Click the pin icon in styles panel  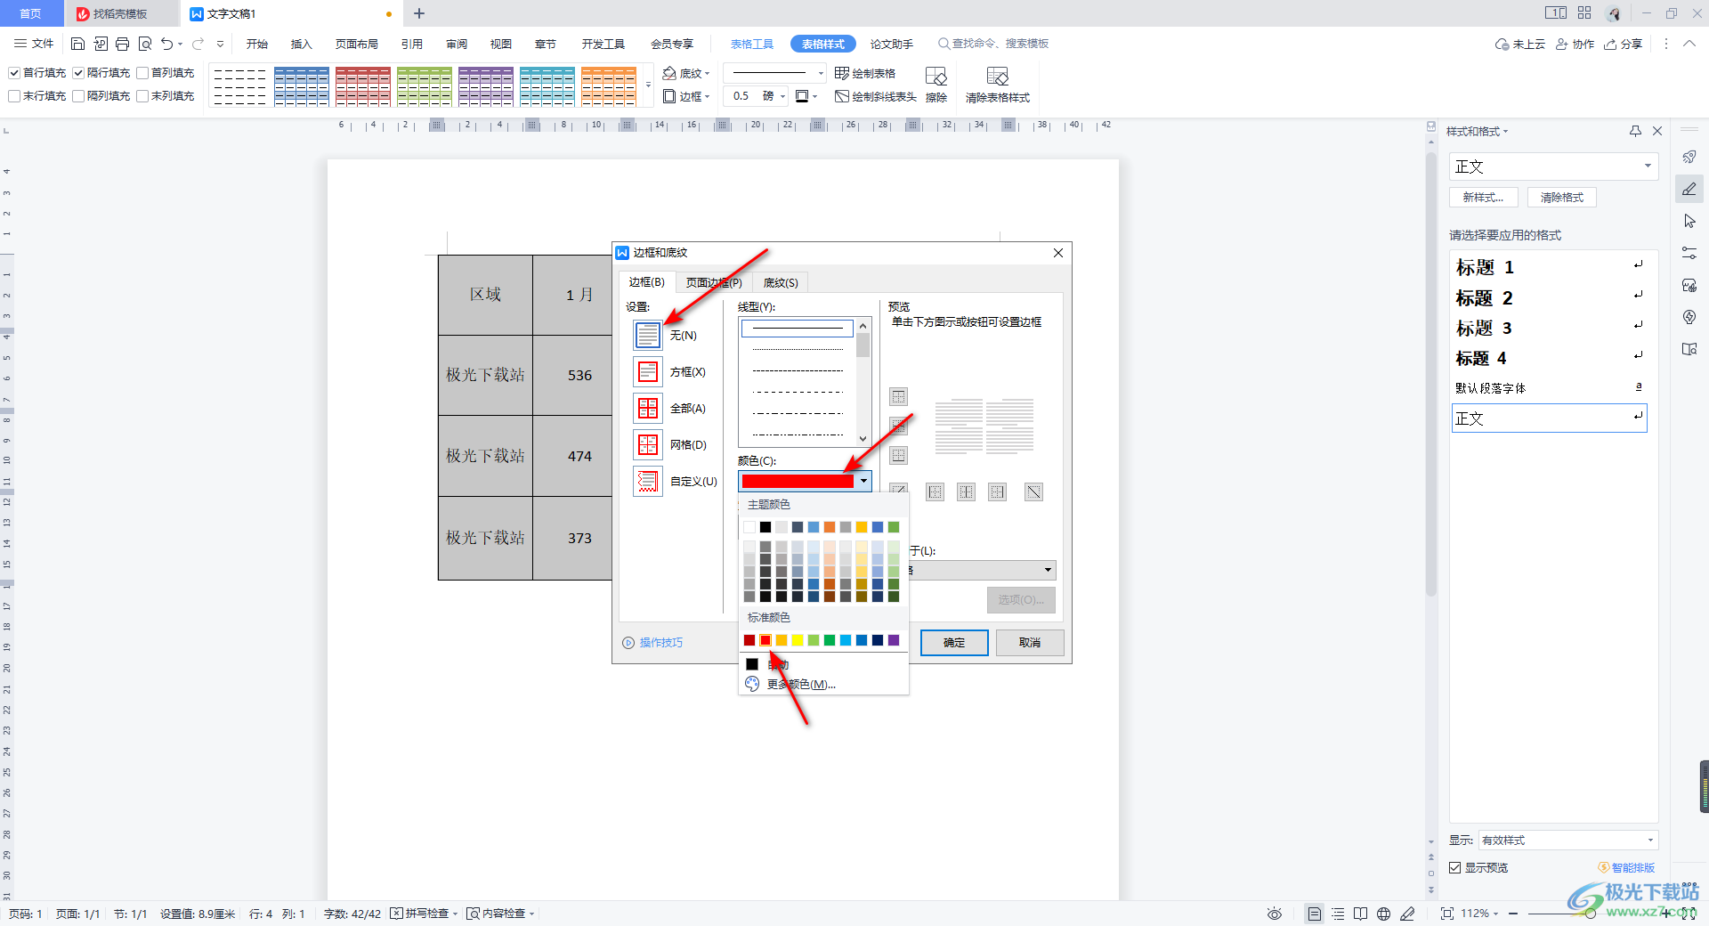point(1635,131)
